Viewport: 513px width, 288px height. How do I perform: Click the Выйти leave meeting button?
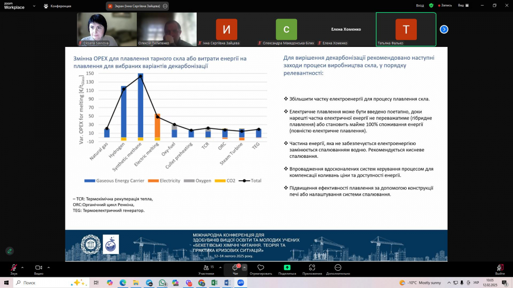pyautogui.click(x=499, y=268)
